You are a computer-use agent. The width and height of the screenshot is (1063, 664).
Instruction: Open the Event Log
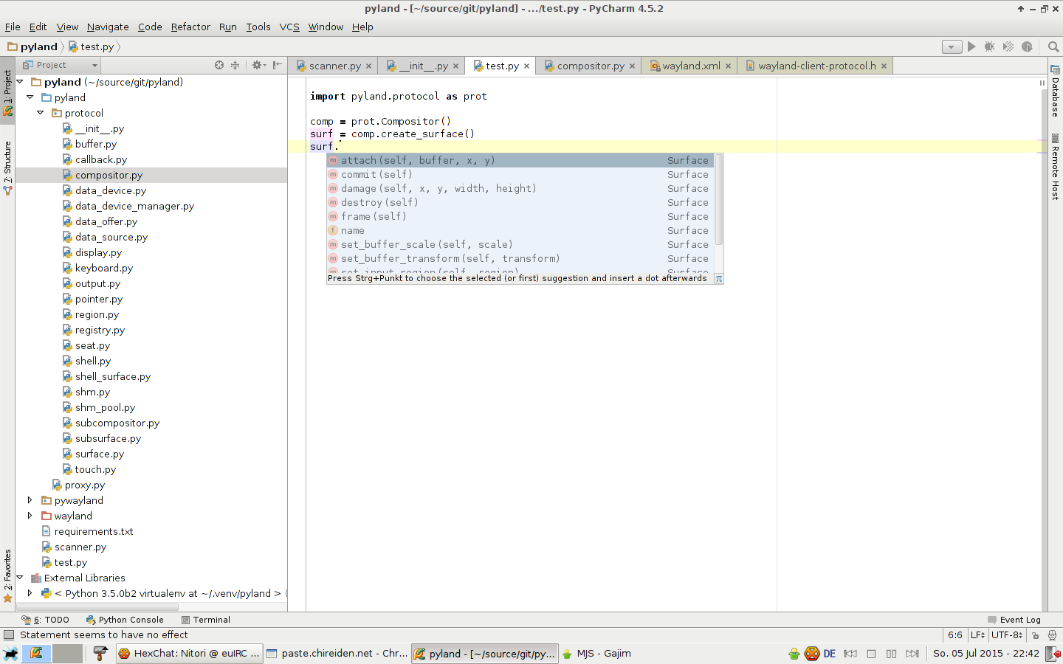1014,620
